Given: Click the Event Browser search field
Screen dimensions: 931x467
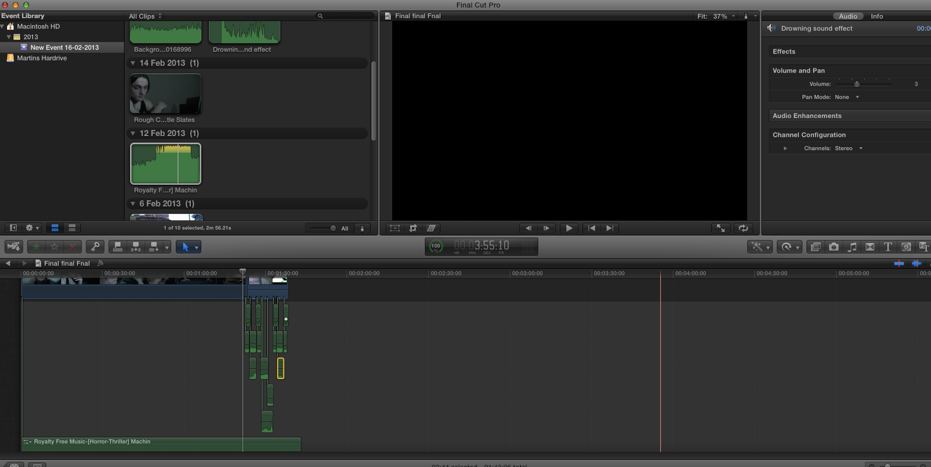Looking at the screenshot, I should 345,16.
